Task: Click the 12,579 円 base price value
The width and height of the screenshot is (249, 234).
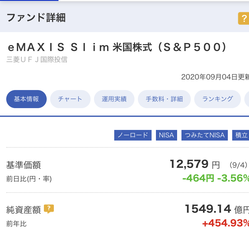Action: pos(195,164)
